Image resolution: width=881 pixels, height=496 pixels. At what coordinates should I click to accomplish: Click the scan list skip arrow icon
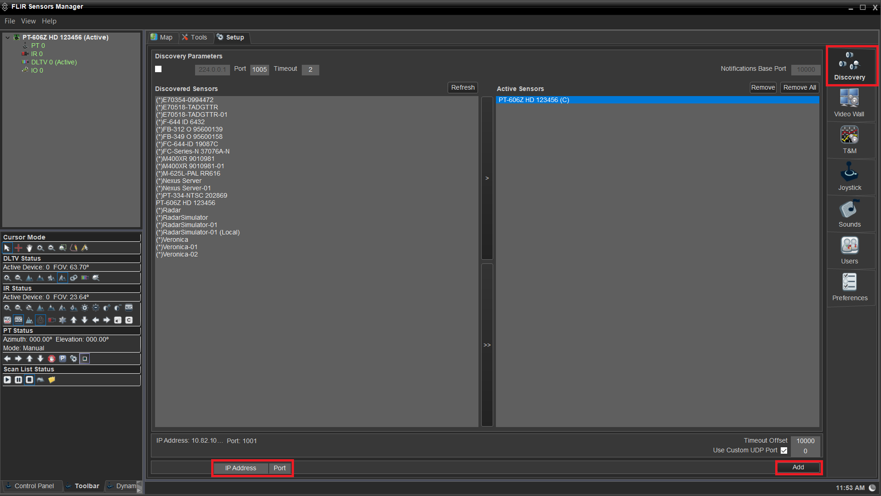40,380
